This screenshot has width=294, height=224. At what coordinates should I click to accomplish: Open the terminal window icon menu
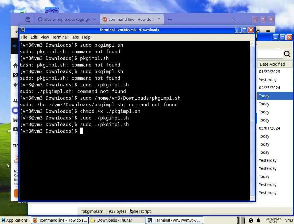point(22,30)
